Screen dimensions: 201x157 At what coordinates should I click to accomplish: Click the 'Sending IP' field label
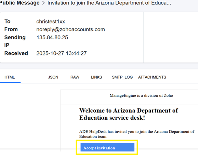pyautogui.click(x=15, y=41)
